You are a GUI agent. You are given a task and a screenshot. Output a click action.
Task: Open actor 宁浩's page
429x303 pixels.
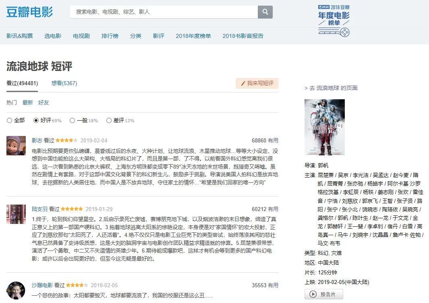(332, 201)
